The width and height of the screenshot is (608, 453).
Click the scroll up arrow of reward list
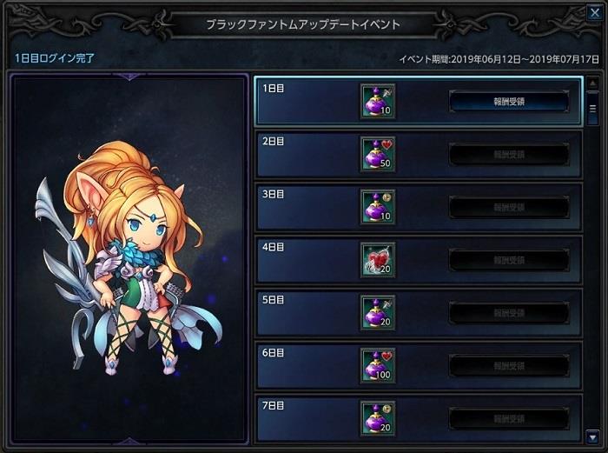[x=592, y=83]
